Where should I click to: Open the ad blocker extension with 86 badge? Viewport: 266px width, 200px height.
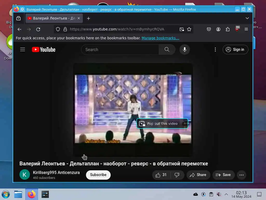(x=237, y=29)
